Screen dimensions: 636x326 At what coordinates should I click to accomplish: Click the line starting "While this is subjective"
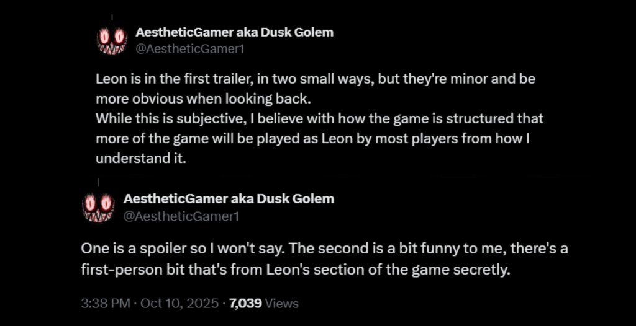coord(319,118)
